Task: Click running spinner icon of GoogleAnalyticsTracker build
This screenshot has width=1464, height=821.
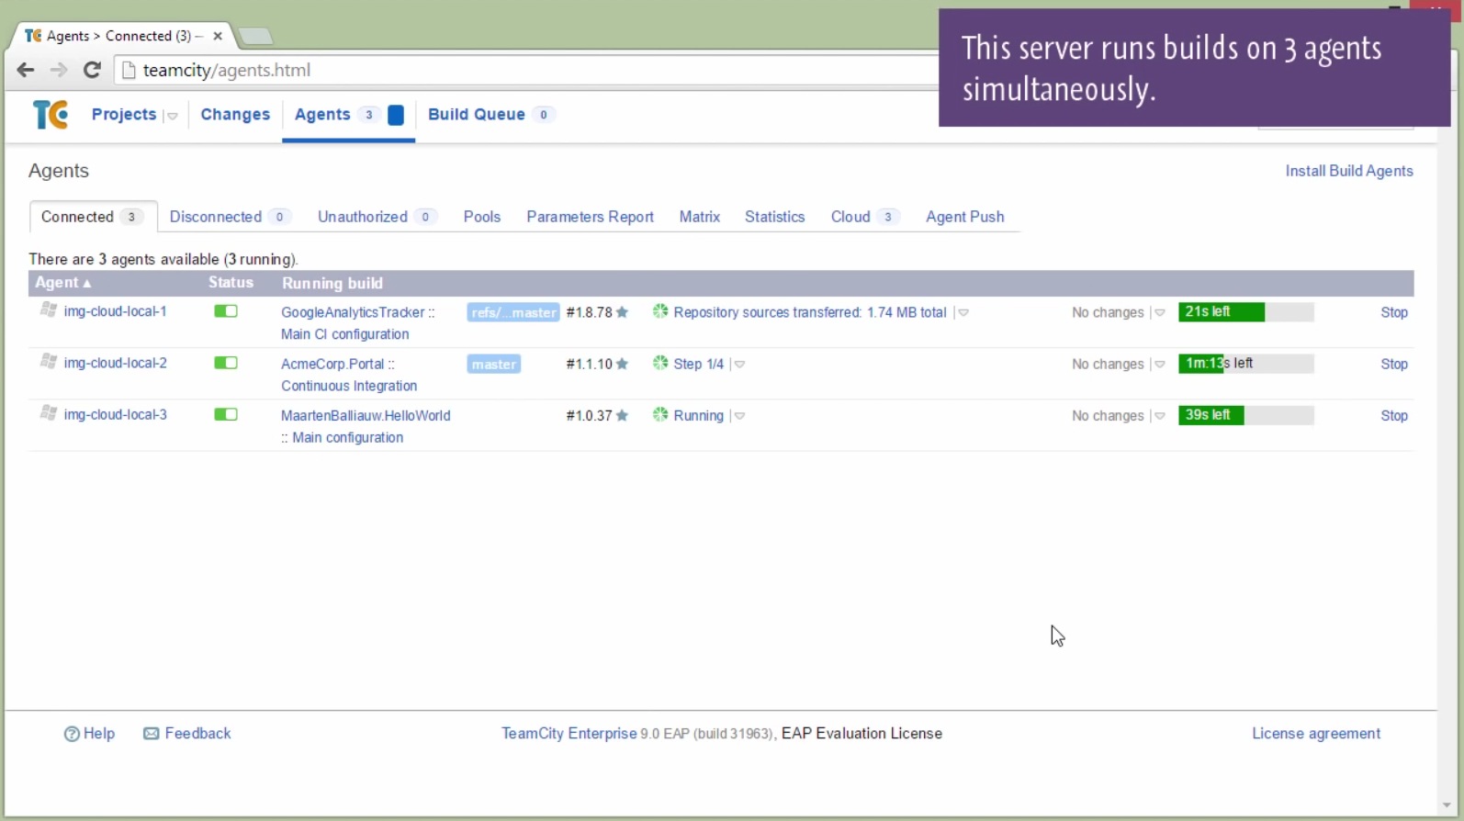Action: point(660,311)
